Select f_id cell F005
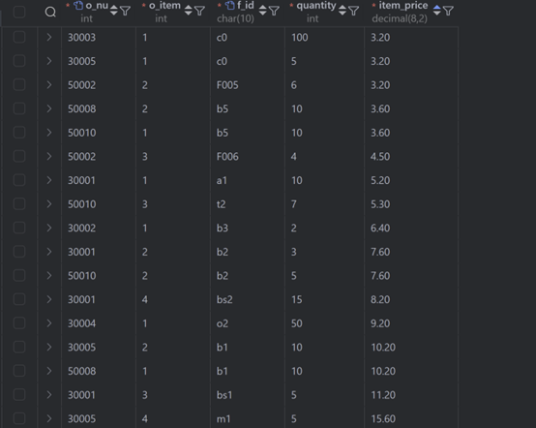 pyautogui.click(x=227, y=85)
